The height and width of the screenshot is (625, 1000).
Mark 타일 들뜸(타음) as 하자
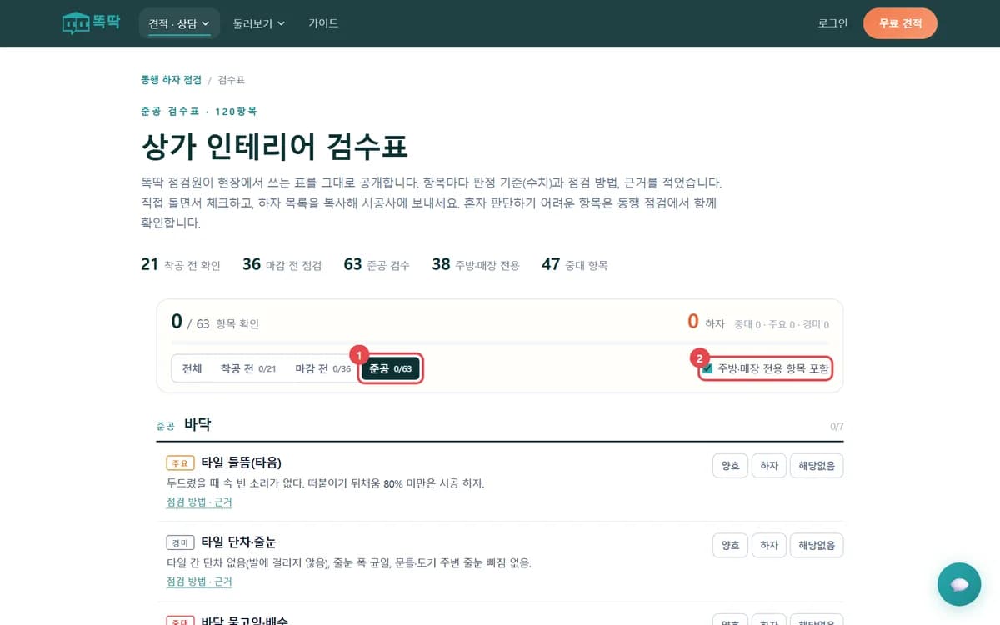[x=769, y=466]
